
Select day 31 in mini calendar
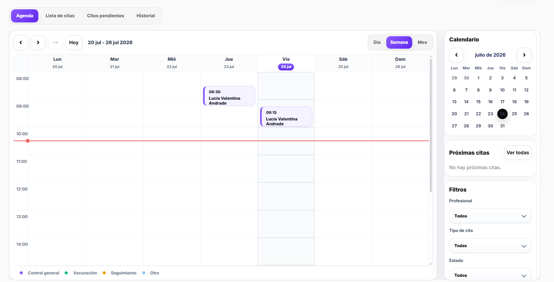502,126
